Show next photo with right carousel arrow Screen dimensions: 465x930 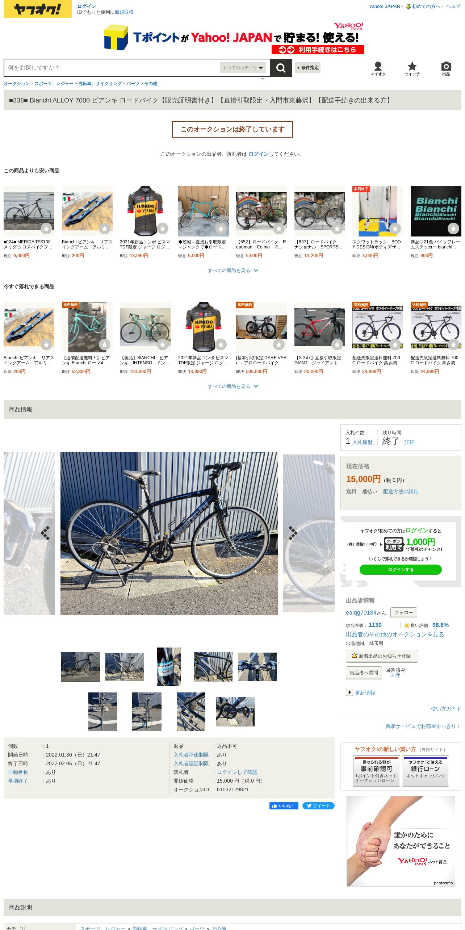[x=293, y=533]
